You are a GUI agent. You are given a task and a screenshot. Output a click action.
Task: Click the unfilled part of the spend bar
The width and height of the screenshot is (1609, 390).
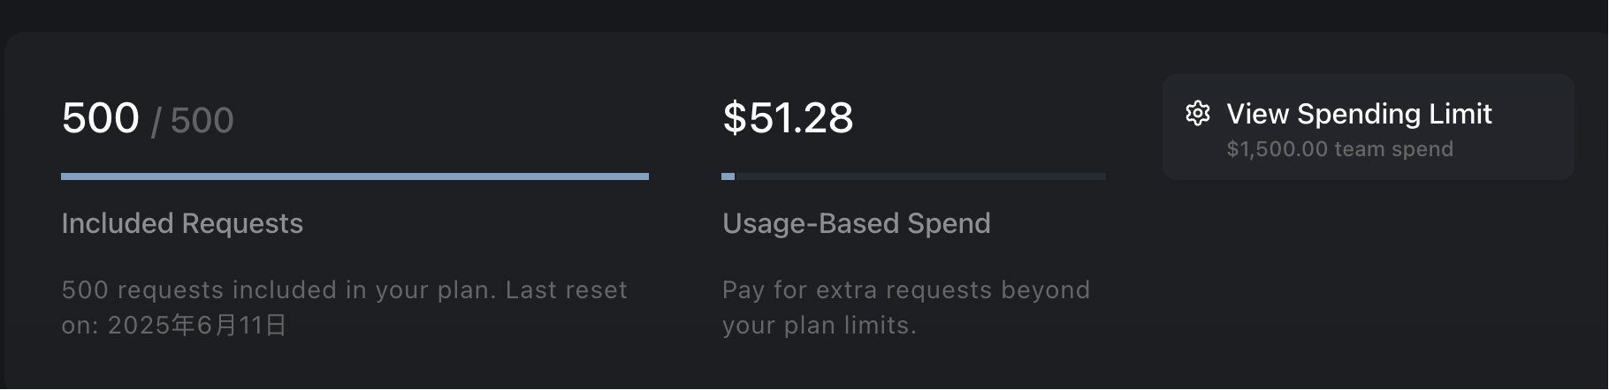[920, 176]
